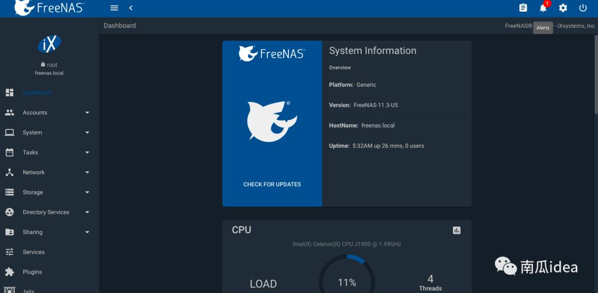This screenshot has width=598, height=293.
Task: Expand the Tasks sidebar section
Action: pyautogui.click(x=30, y=153)
